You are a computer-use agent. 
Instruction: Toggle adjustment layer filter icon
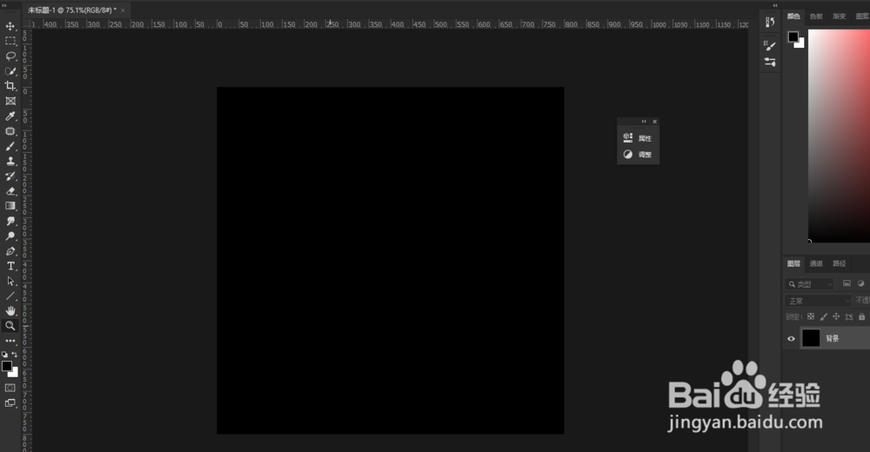[860, 283]
